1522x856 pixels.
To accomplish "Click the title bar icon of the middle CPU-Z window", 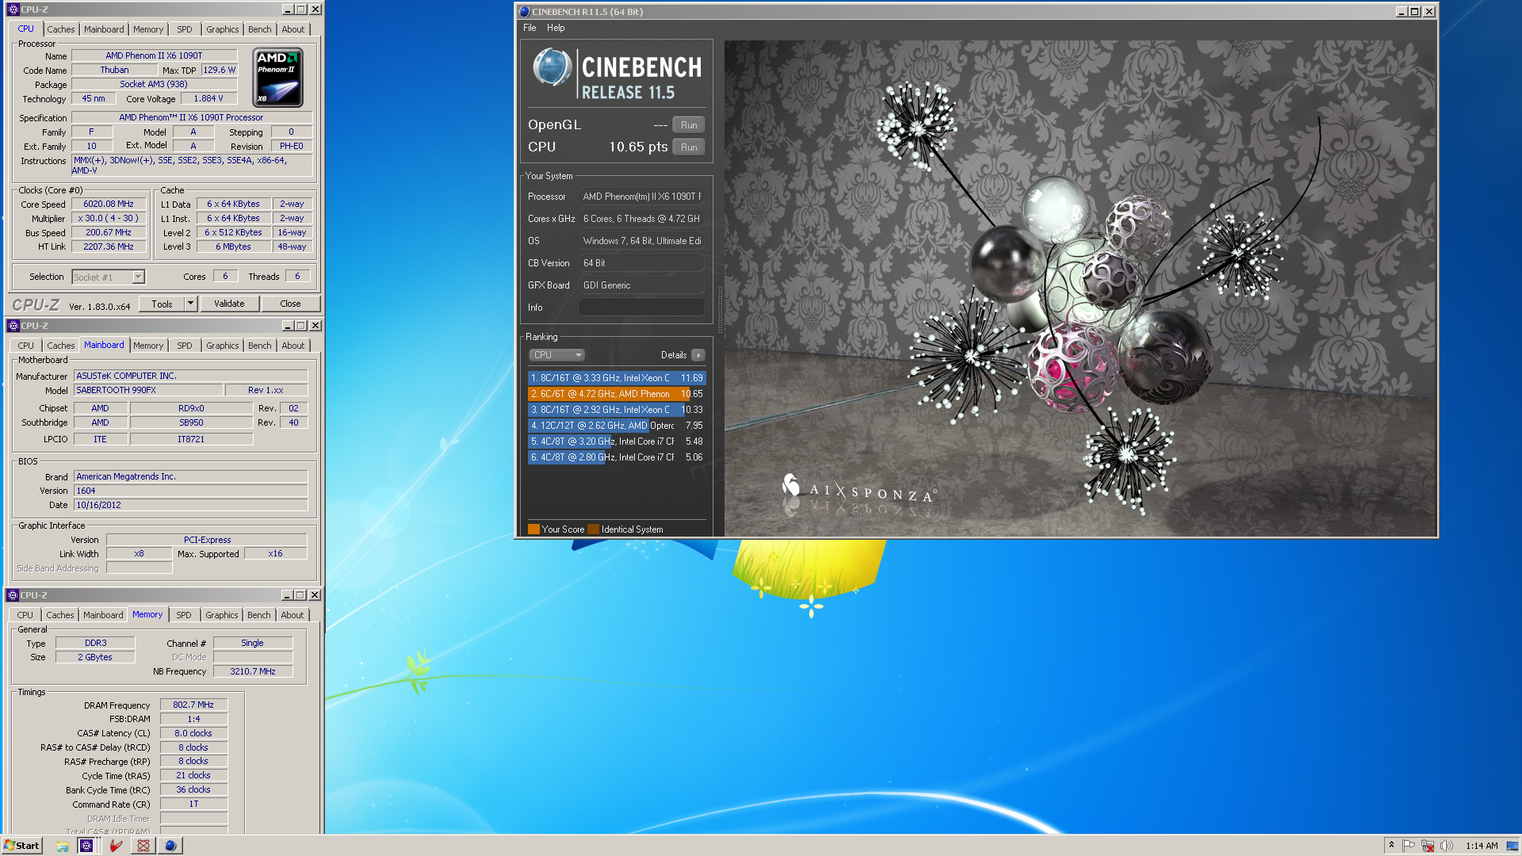I will click(x=13, y=326).
